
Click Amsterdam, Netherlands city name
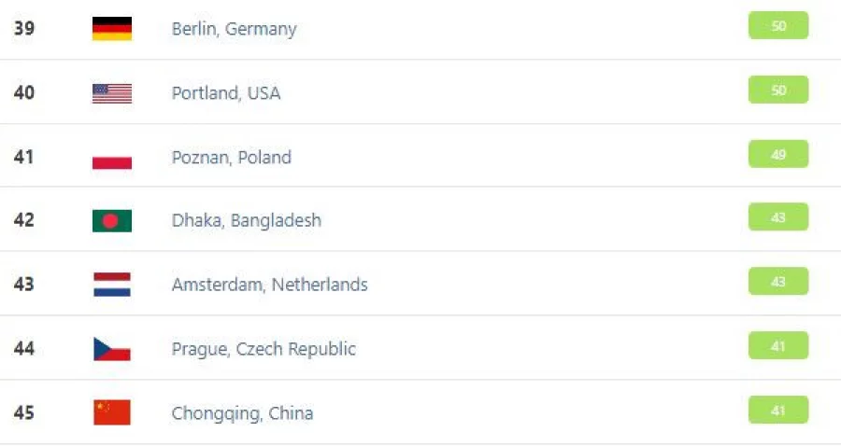coord(270,285)
